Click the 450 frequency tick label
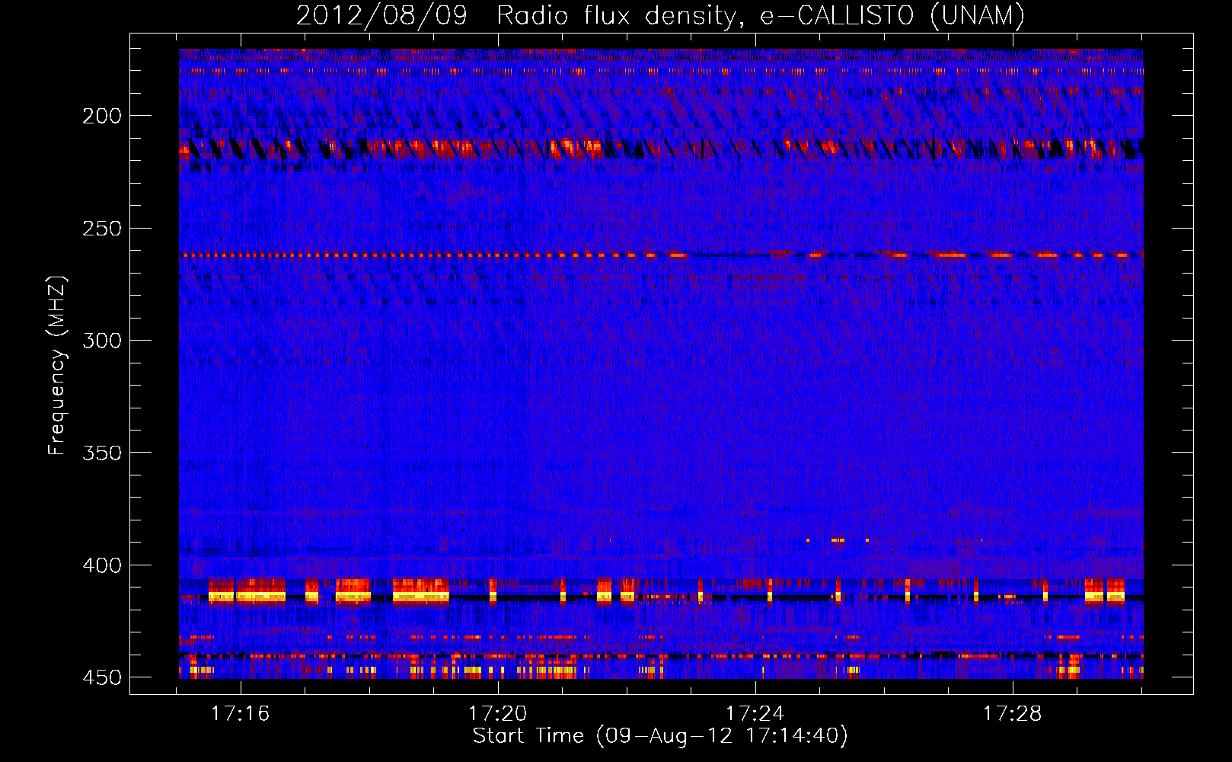This screenshot has height=762, width=1232. point(102,677)
